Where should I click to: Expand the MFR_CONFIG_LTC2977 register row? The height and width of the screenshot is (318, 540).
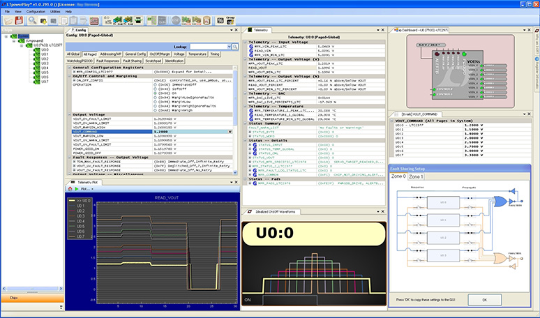click(75, 72)
